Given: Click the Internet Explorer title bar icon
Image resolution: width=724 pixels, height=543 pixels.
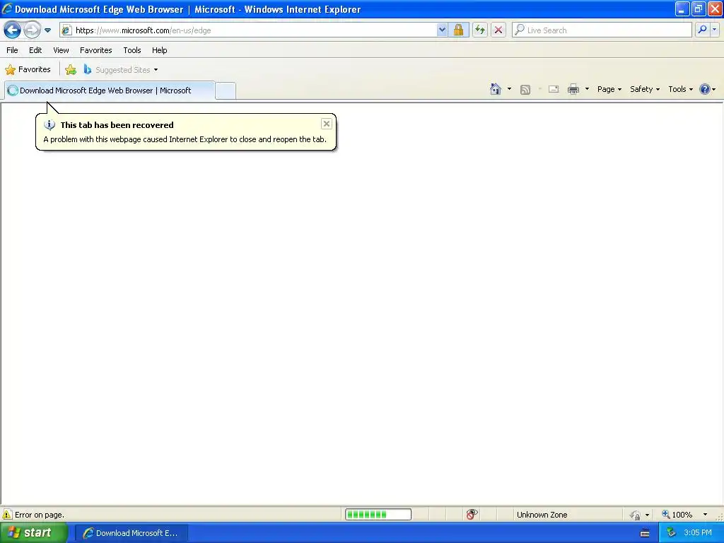Looking at the screenshot, I should [x=7, y=8].
